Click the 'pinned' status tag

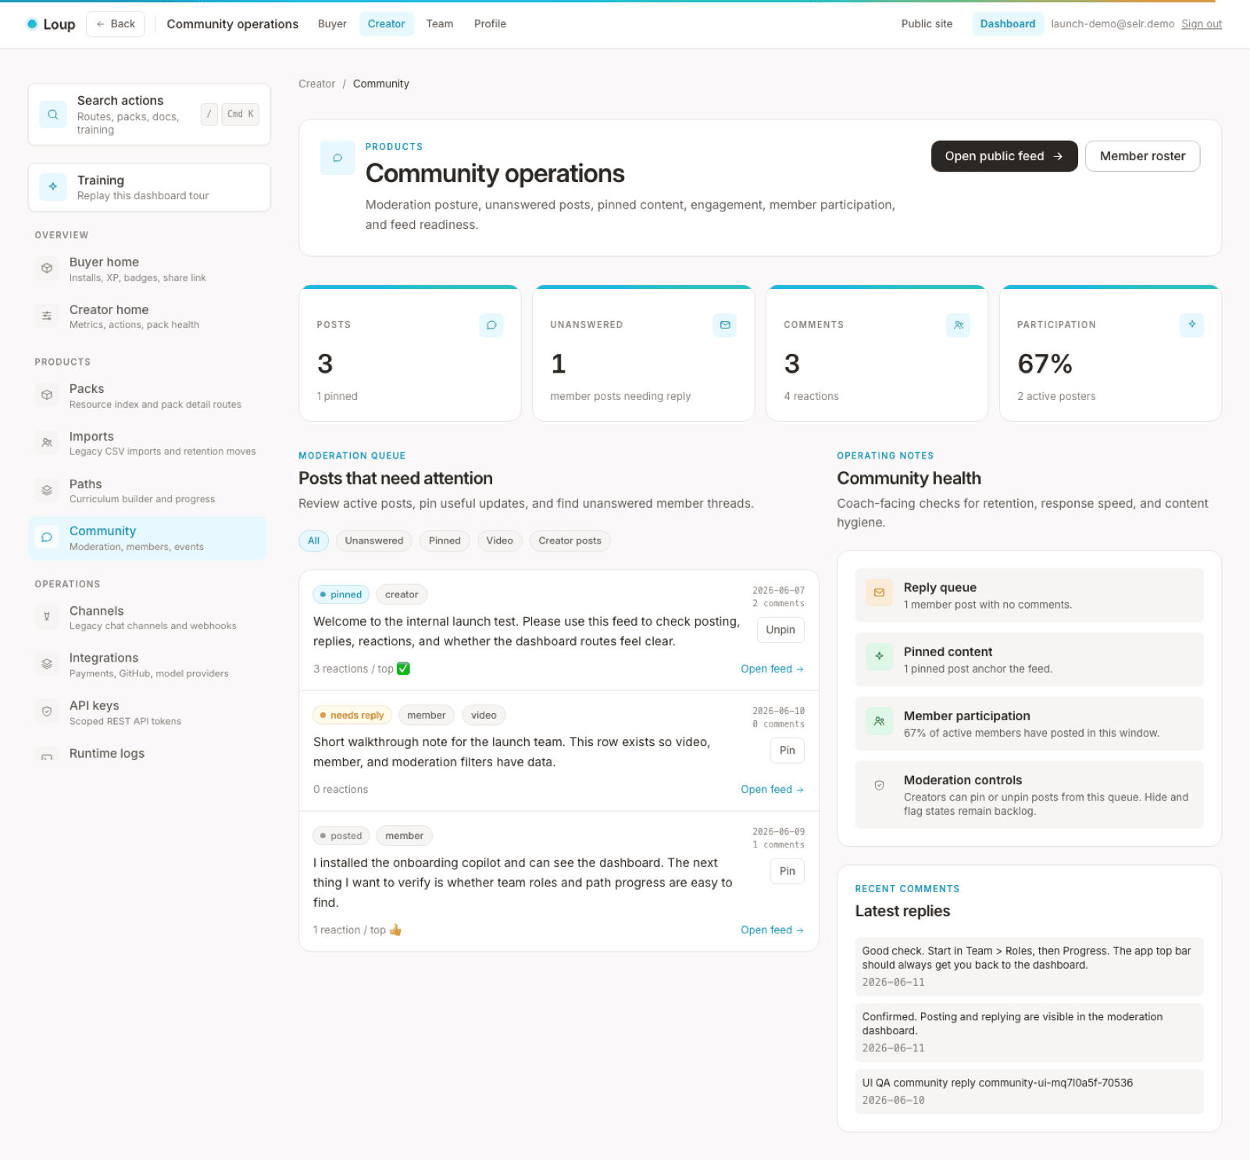click(341, 594)
